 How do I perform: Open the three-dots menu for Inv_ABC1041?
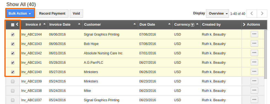(x=254, y=62)
